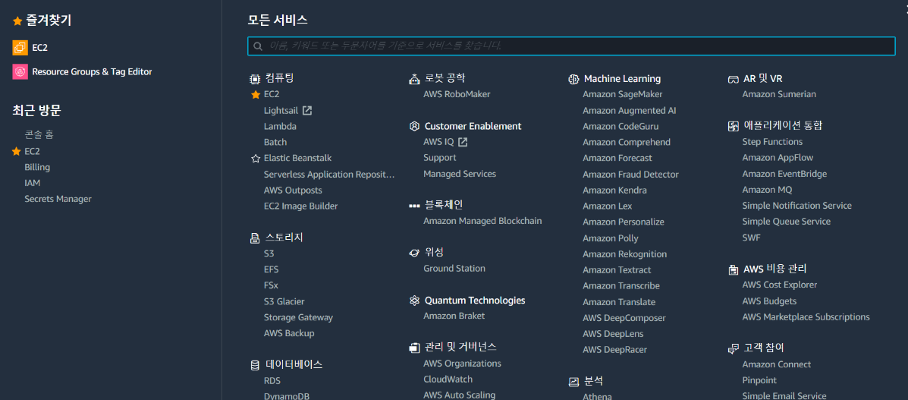This screenshot has width=908, height=400.
Task: Open Step Functions
Action: (x=772, y=141)
